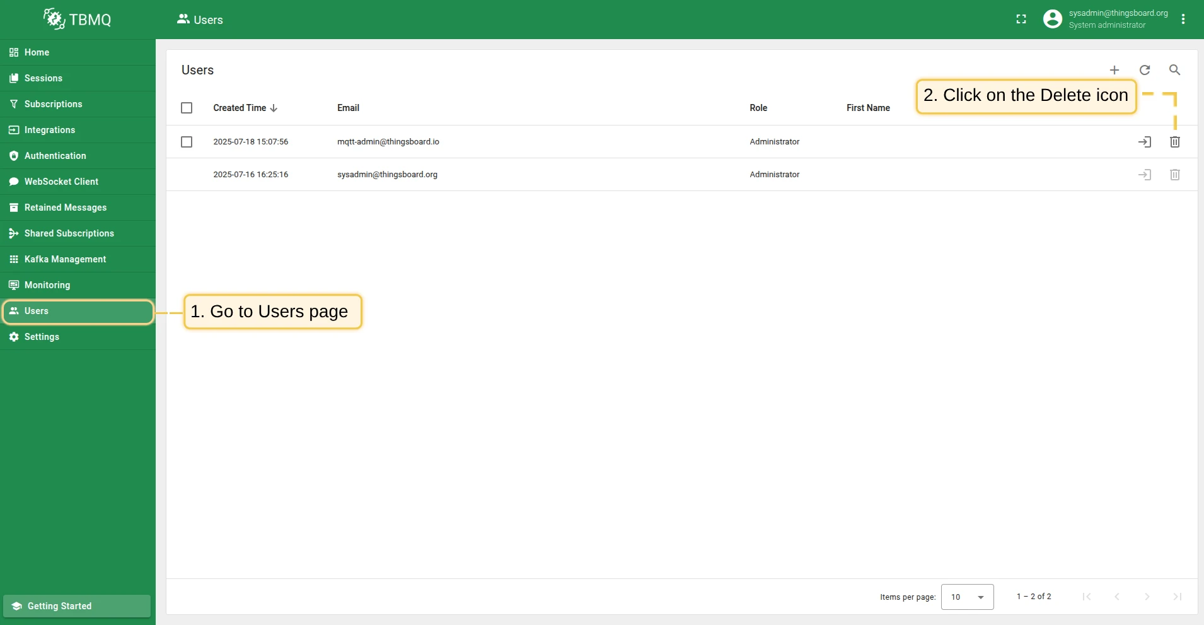
Task: Click the account avatar icon
Action: pos(1053,19)
